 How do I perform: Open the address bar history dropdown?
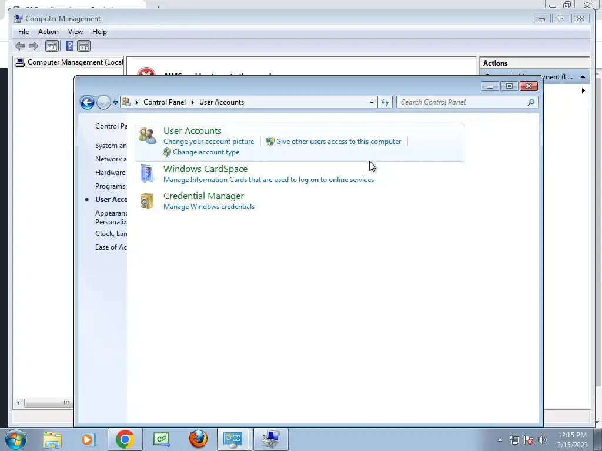(372, 102)
